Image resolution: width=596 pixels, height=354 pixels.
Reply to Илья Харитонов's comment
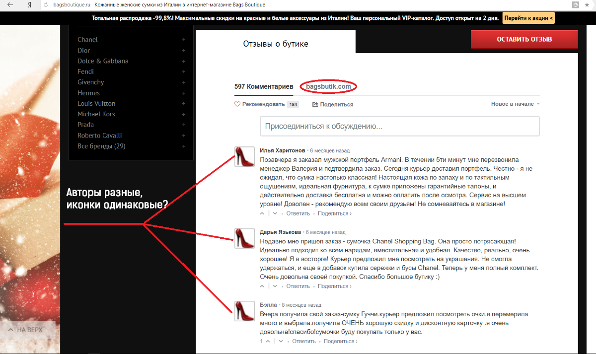(298, 213)
